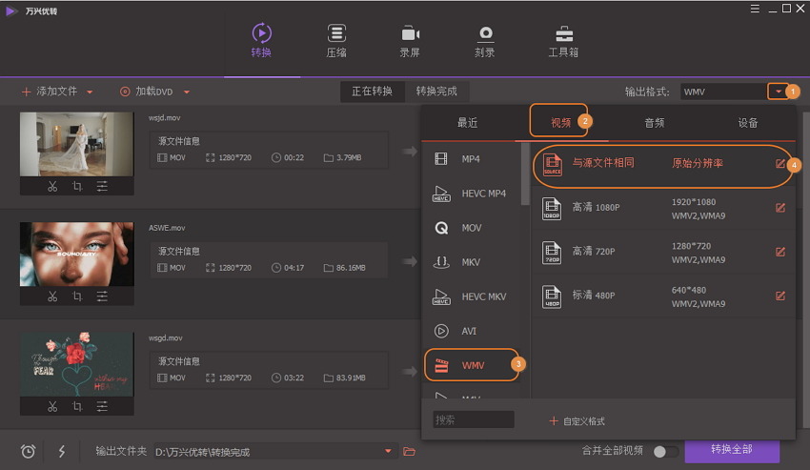The image size is (810, 470).
Task: Select WMV format in list
Action: (x=471, y=365)
